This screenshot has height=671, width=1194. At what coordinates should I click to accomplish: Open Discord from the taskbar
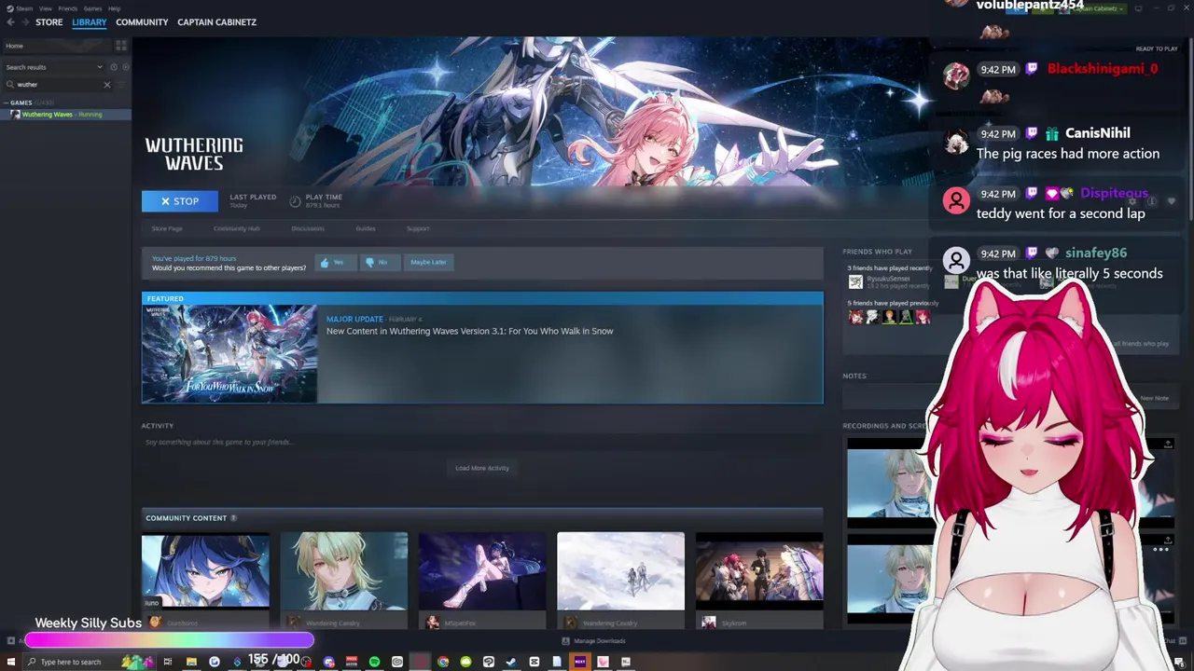tap(328, 662)
